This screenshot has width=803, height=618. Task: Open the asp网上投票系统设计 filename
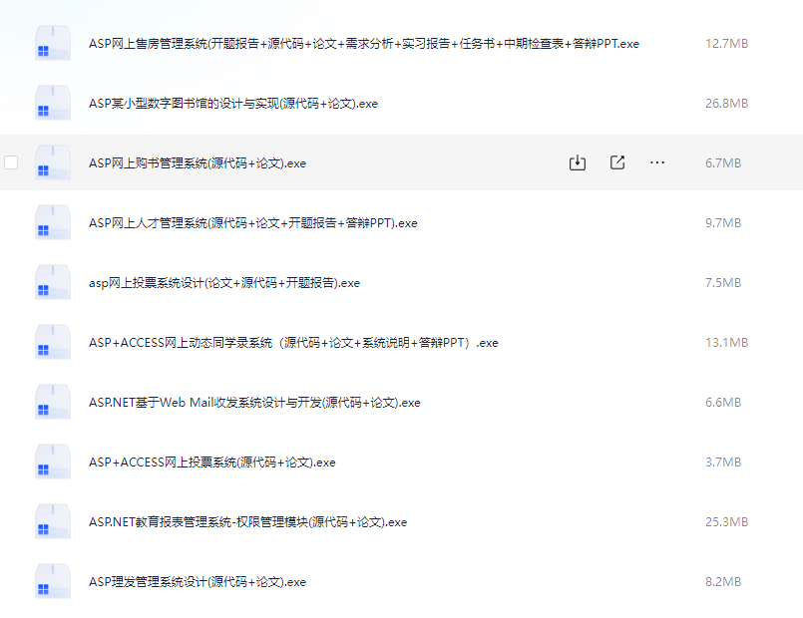(x=223, y=282)
